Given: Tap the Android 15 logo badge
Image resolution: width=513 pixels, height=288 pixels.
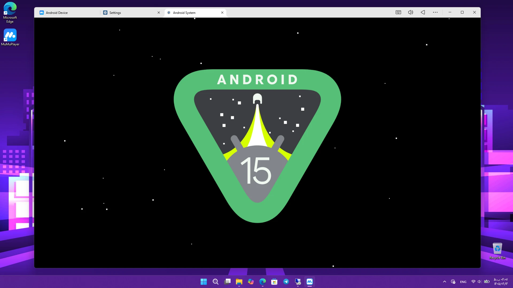Looking at the screenshot, I should click(257, 146).
